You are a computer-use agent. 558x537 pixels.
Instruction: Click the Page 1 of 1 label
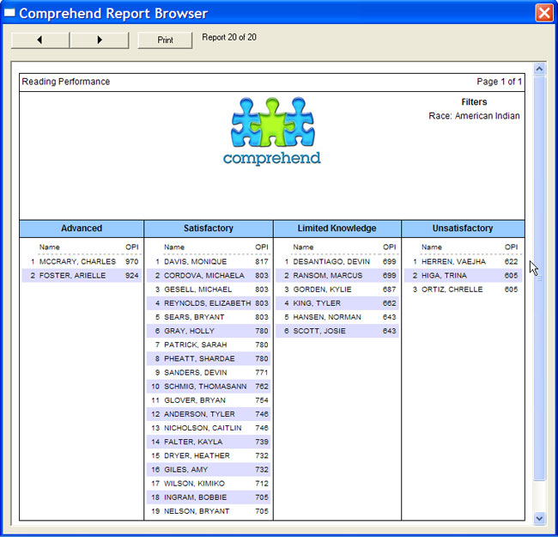(499, 82)
